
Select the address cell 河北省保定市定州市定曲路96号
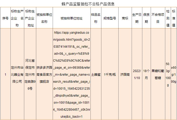pos(30,75)
